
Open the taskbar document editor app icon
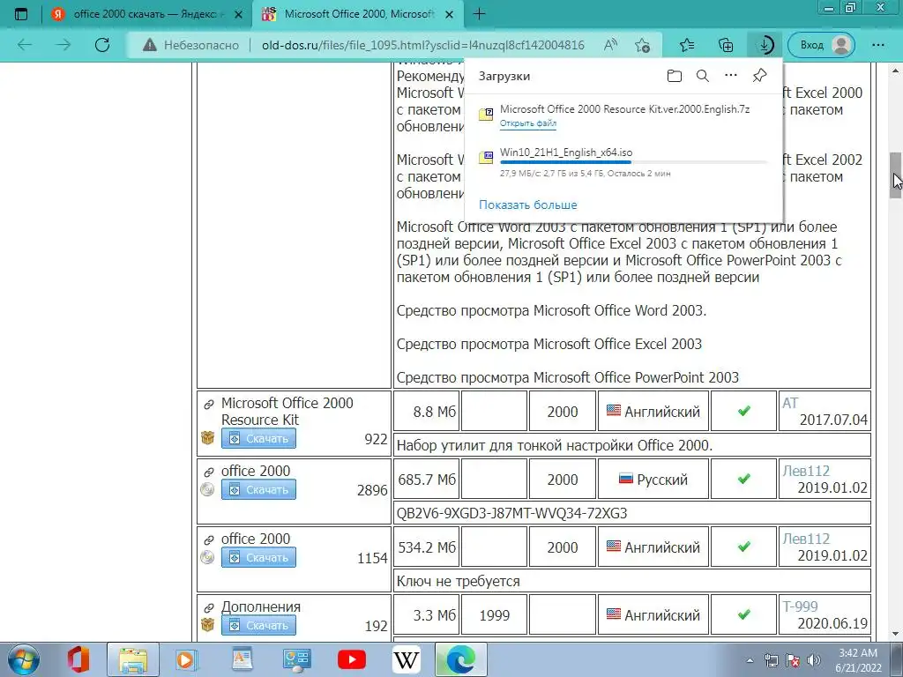pyautogui.click(x=242, y=659)
